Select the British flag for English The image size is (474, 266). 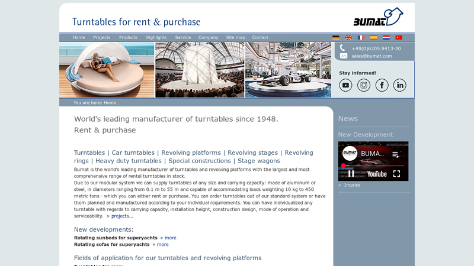click(348, 37)
